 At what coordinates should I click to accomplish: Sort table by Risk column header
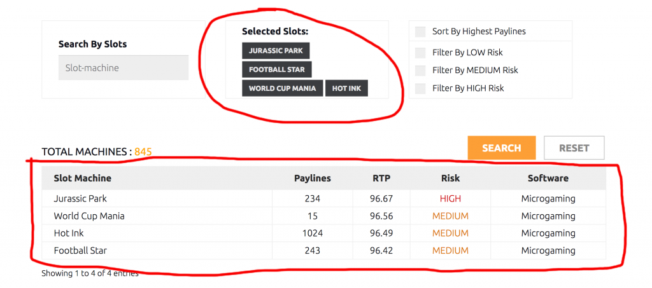450,178
